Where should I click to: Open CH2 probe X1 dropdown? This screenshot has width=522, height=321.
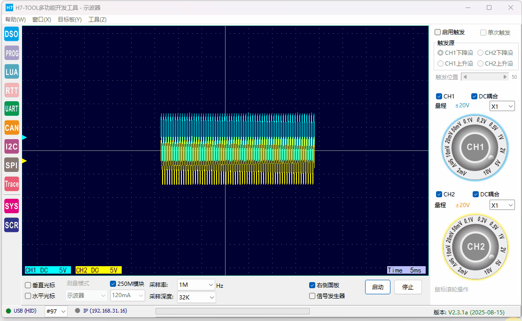[502, 205]
